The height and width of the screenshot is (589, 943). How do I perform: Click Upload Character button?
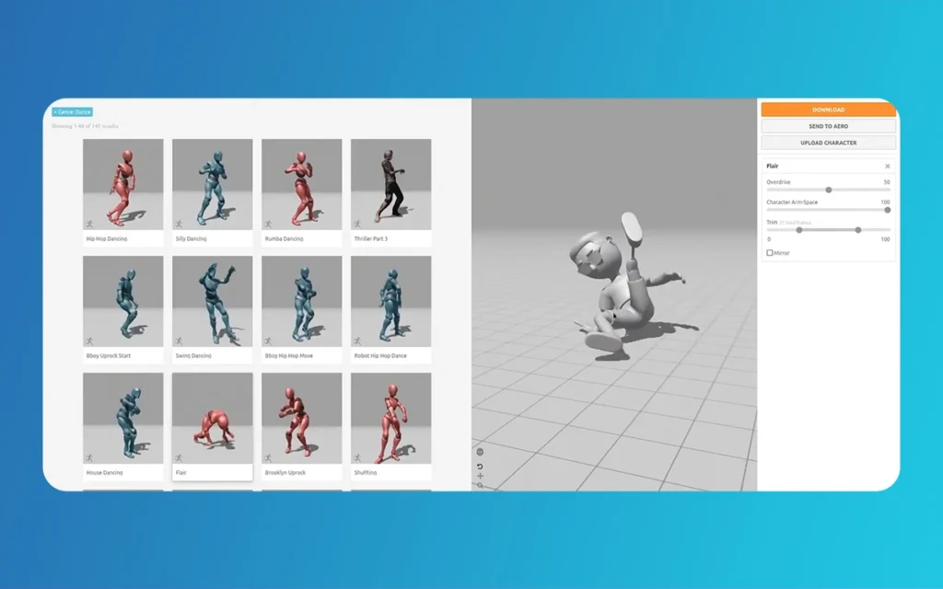point(828,143)
